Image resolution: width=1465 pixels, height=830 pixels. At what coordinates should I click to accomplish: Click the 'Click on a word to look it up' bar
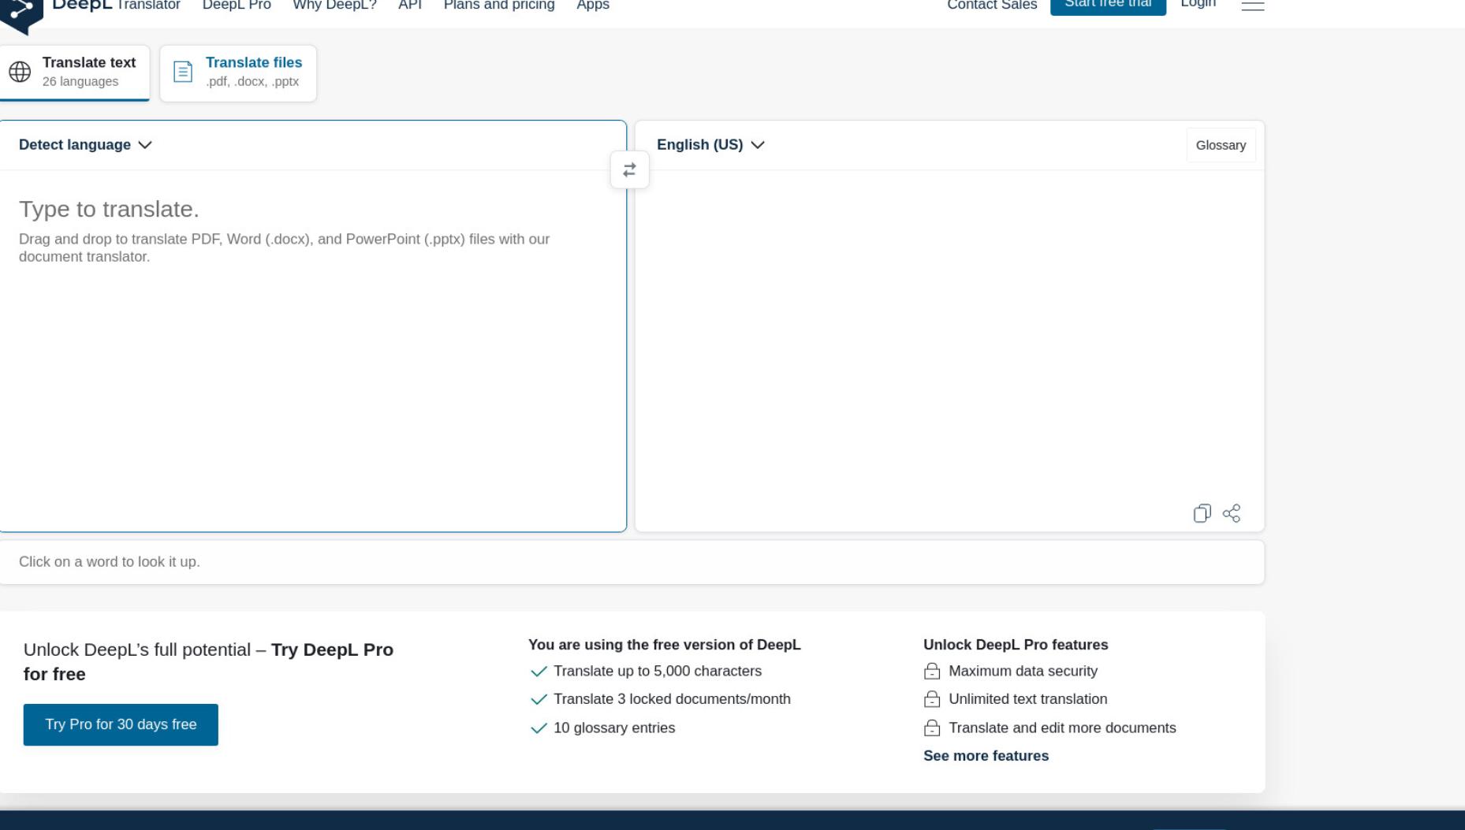[632, 562]
